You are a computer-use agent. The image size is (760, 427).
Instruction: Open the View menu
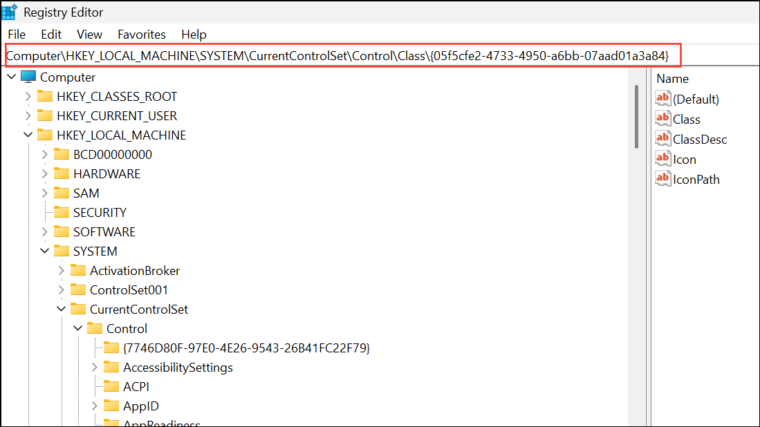(89, 35)
